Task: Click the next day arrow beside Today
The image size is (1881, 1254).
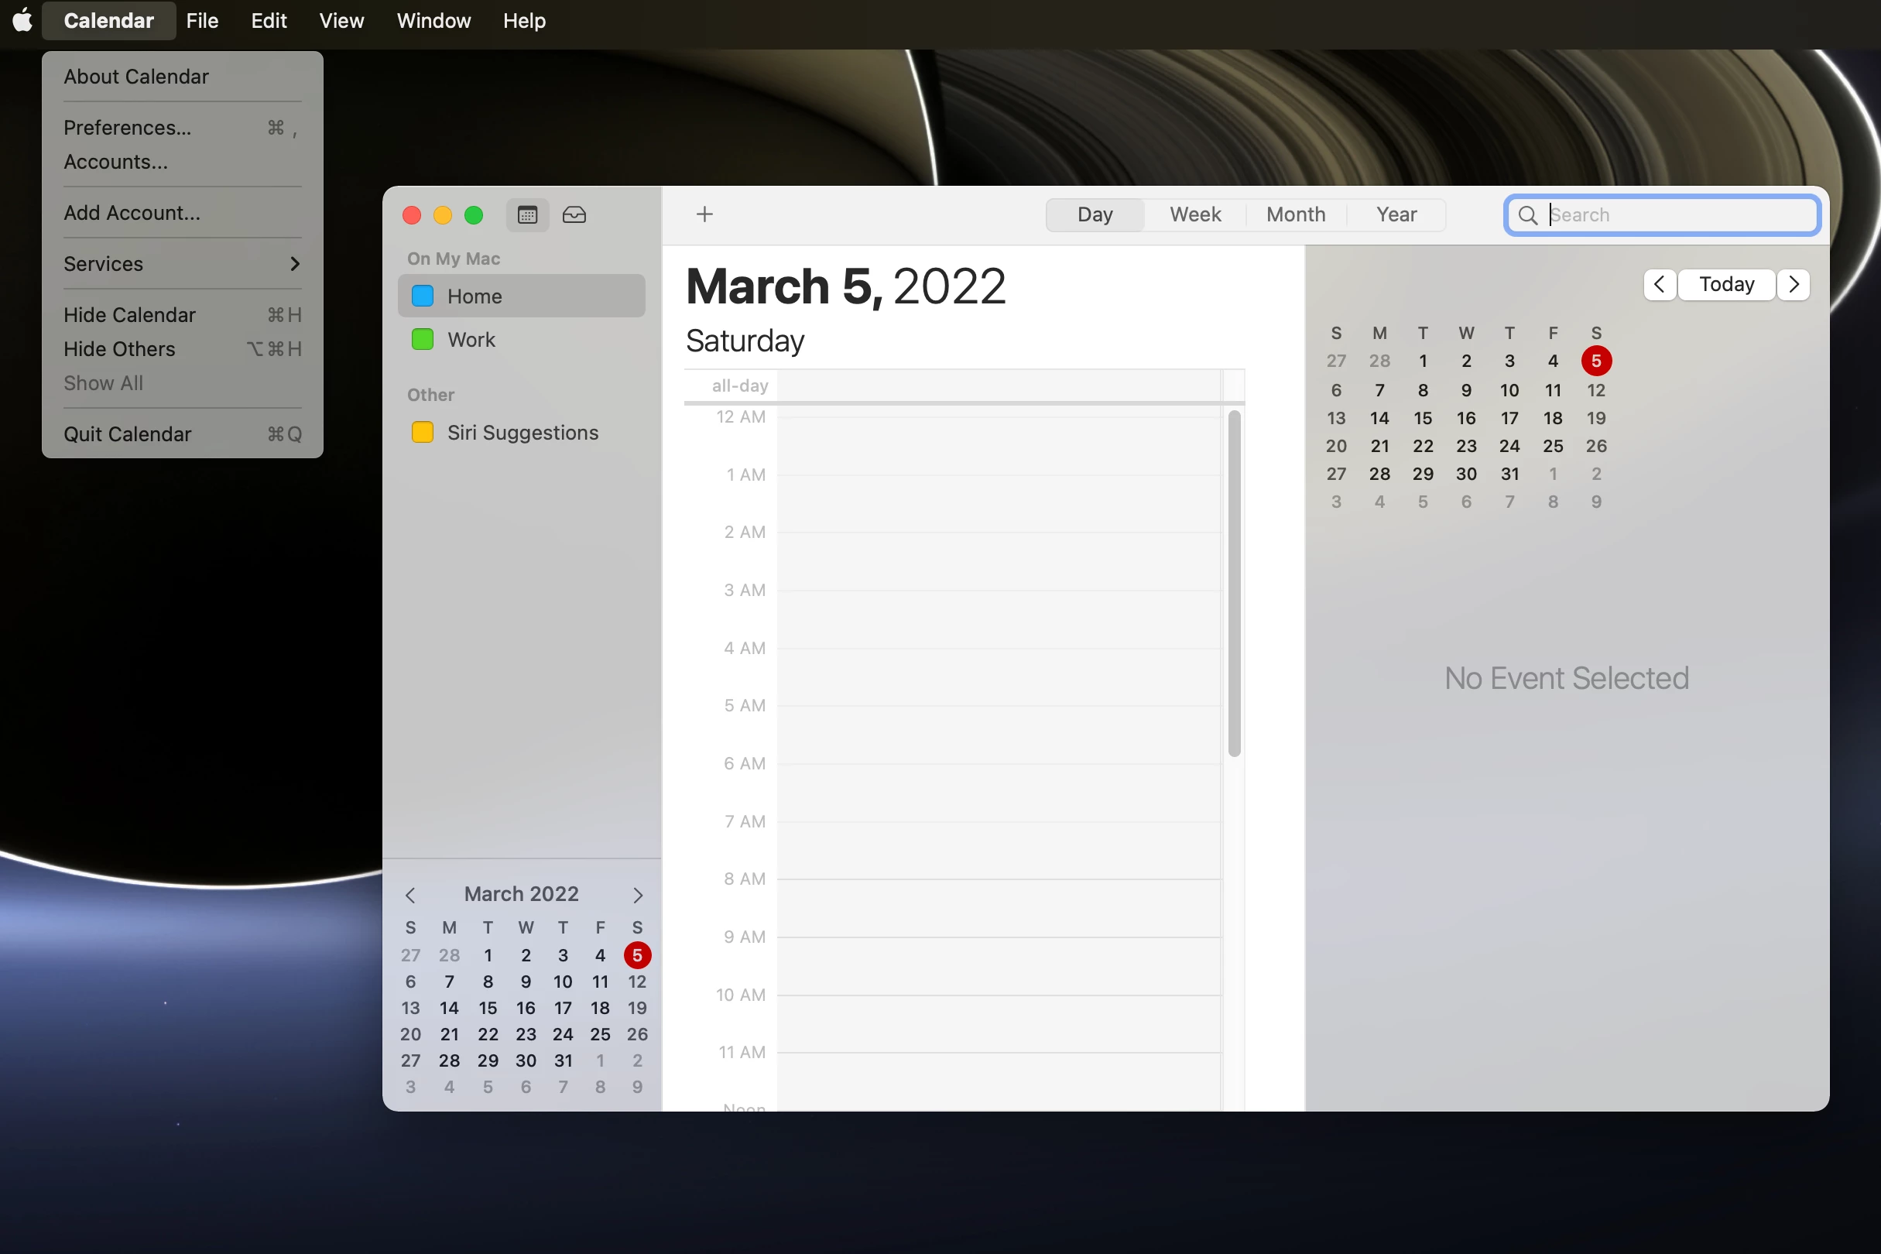Action: (x=1794, y=284)
